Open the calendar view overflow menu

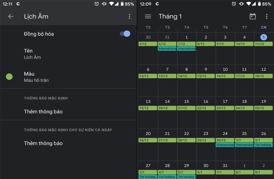tap(266, 16)
